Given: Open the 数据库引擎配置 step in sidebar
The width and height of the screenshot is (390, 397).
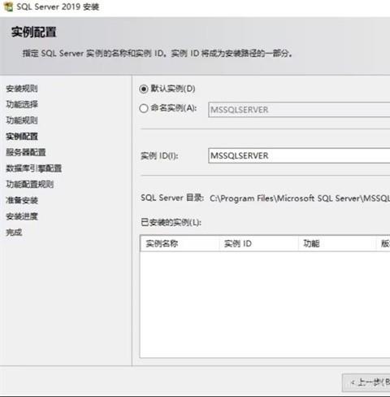Looking at the screenshot, I should click(x=34, y=168).
